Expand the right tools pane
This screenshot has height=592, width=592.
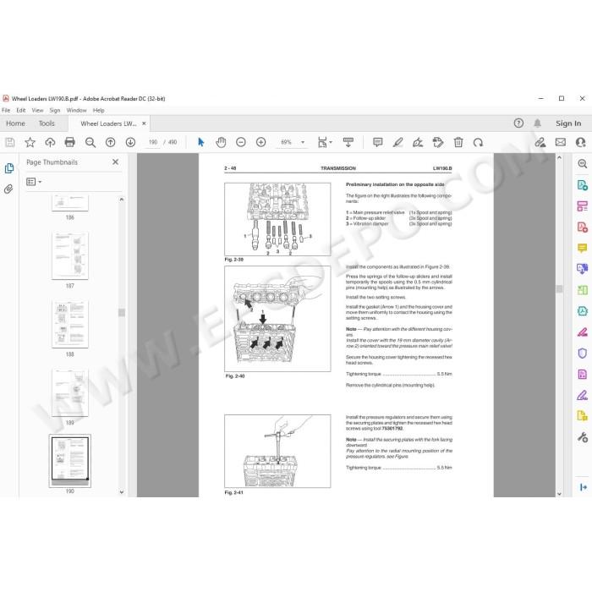click(x=584, y=487)
